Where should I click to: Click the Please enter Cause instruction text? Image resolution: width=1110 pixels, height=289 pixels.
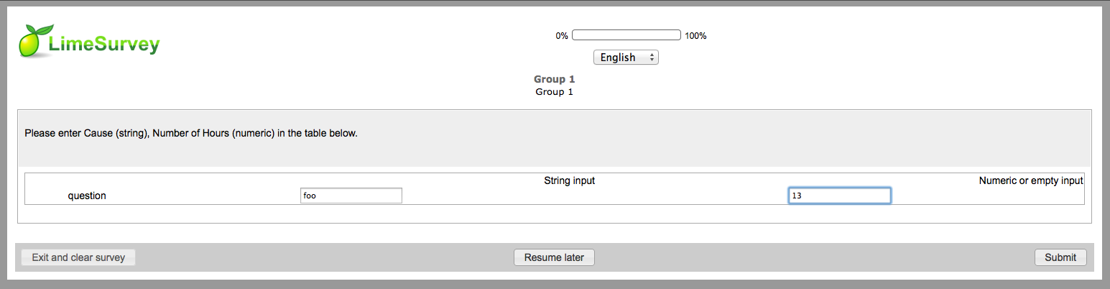pyautogui.click(x=190, y=134)
